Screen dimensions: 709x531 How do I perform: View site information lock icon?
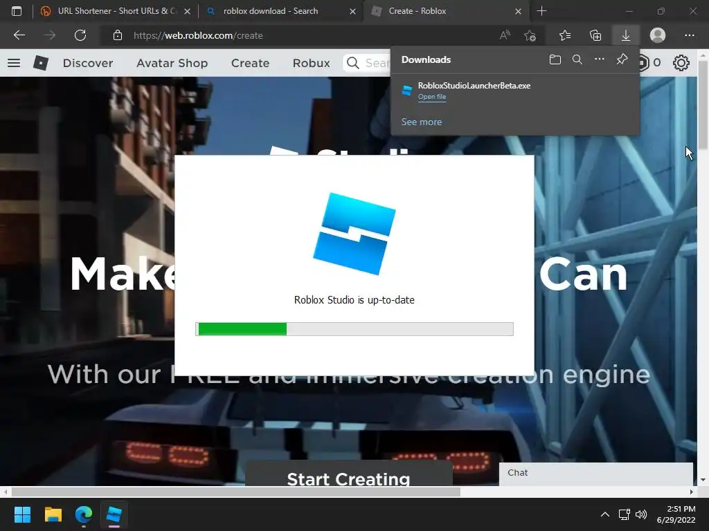point(118,35)
